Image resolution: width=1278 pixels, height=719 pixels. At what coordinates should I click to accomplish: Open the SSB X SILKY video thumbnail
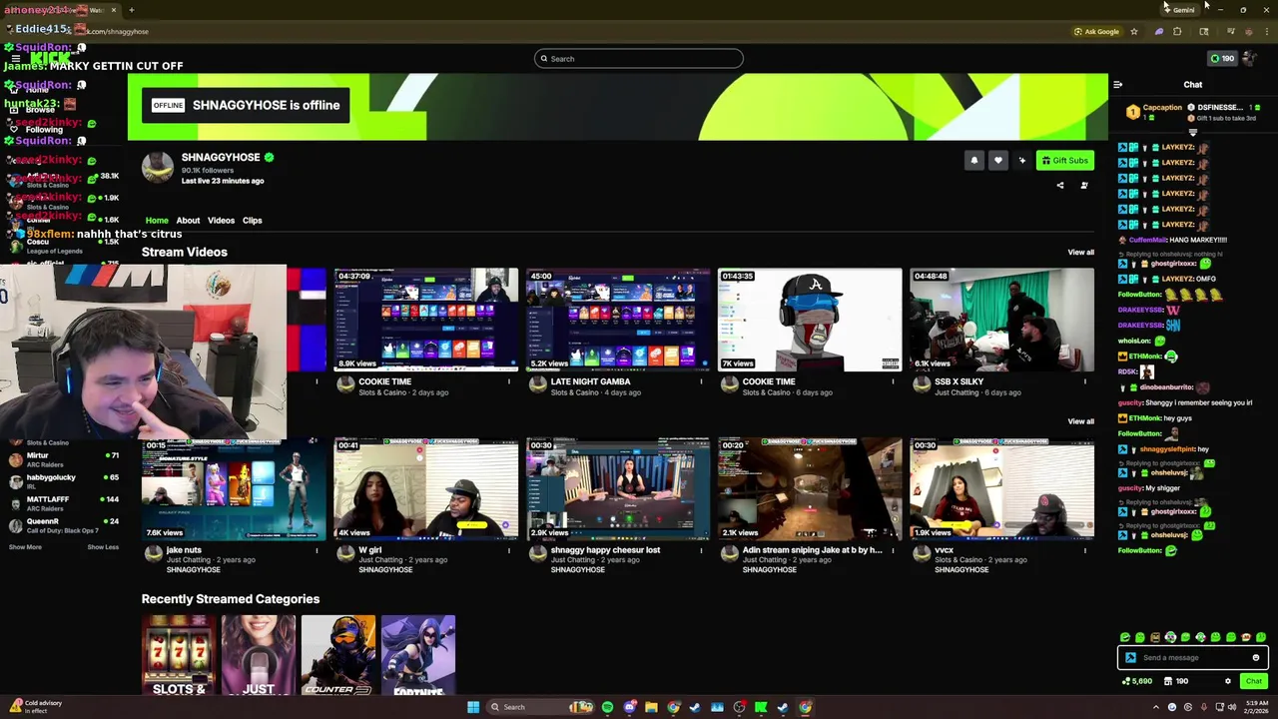[1001, 320]
